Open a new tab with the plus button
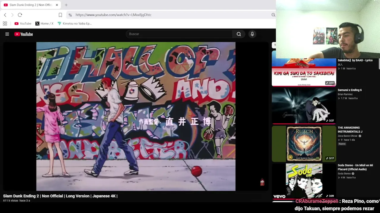The width and height of the screenshot is (380, 213). 66,5
